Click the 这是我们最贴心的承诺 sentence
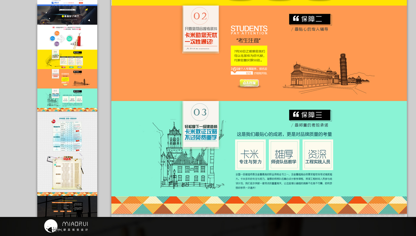This screenshot has width=416, height=236. tap(284, 134)
